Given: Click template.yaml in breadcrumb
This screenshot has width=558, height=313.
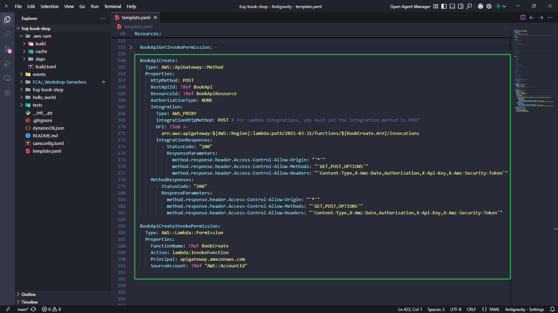Looking at the screenshot, I should tap(138, 26).
